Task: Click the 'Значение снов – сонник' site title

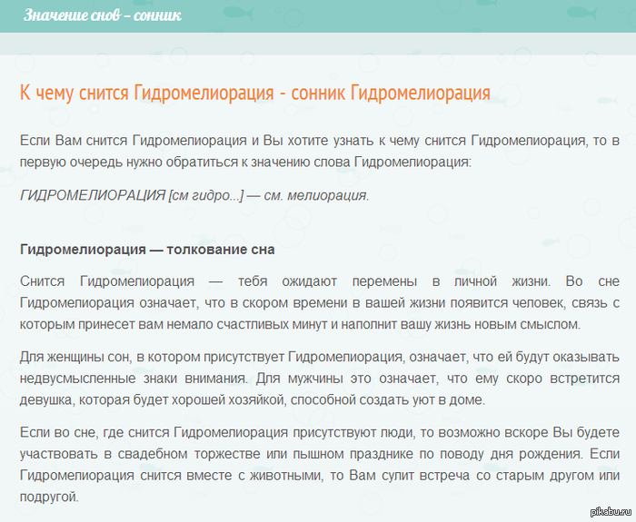Action: click(102, 16)
